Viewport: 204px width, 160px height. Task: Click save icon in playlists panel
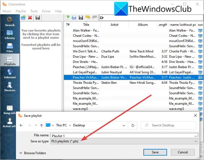tap(38, 17)
